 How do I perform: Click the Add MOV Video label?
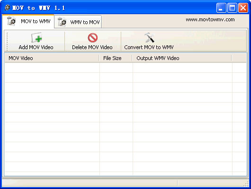click(x=36, y=47)
